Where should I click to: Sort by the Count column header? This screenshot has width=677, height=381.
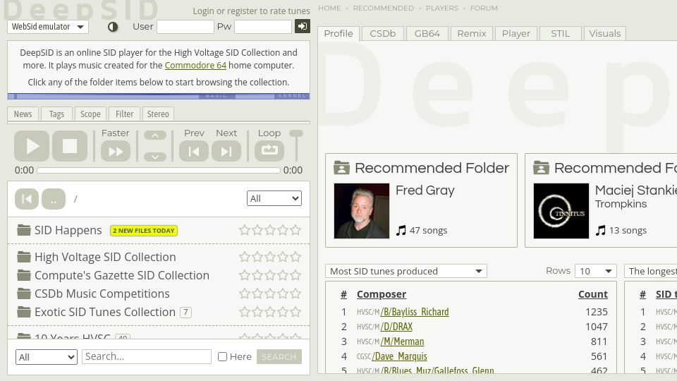coord(593,294)
